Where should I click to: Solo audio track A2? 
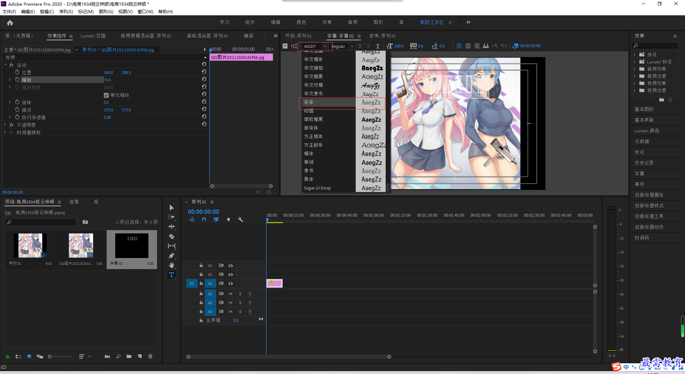click(x=240, y=303)
